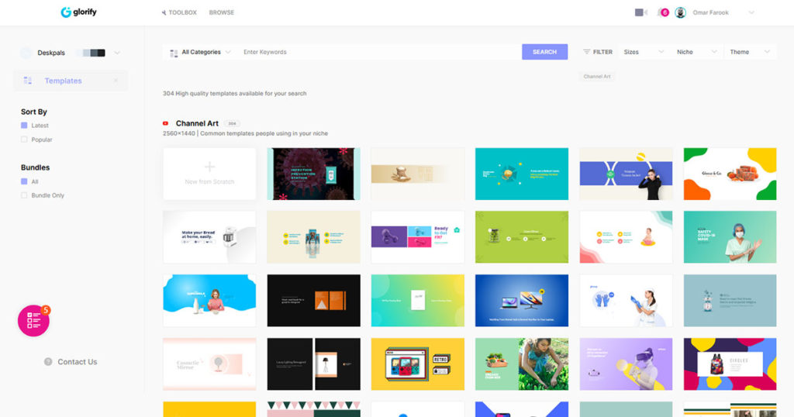The height and width of the screenshot is (417, 794).
Task: Enable the Popular sort checkbox
Action: pyautogui.click(x=24, y=140)
